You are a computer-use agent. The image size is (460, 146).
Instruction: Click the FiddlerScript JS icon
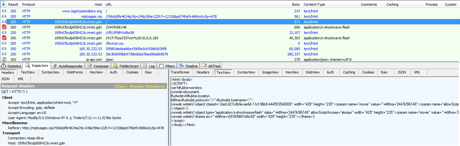116,66
